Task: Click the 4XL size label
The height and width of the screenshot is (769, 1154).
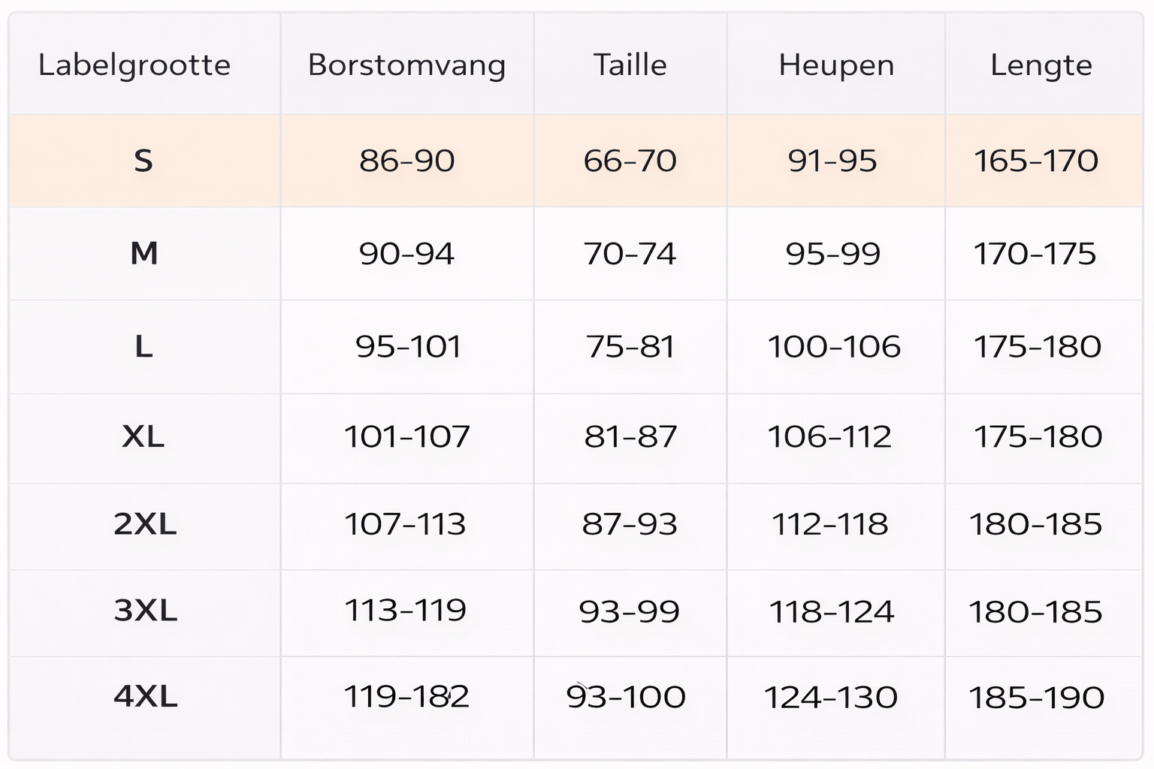Action: tap(145, 697)
